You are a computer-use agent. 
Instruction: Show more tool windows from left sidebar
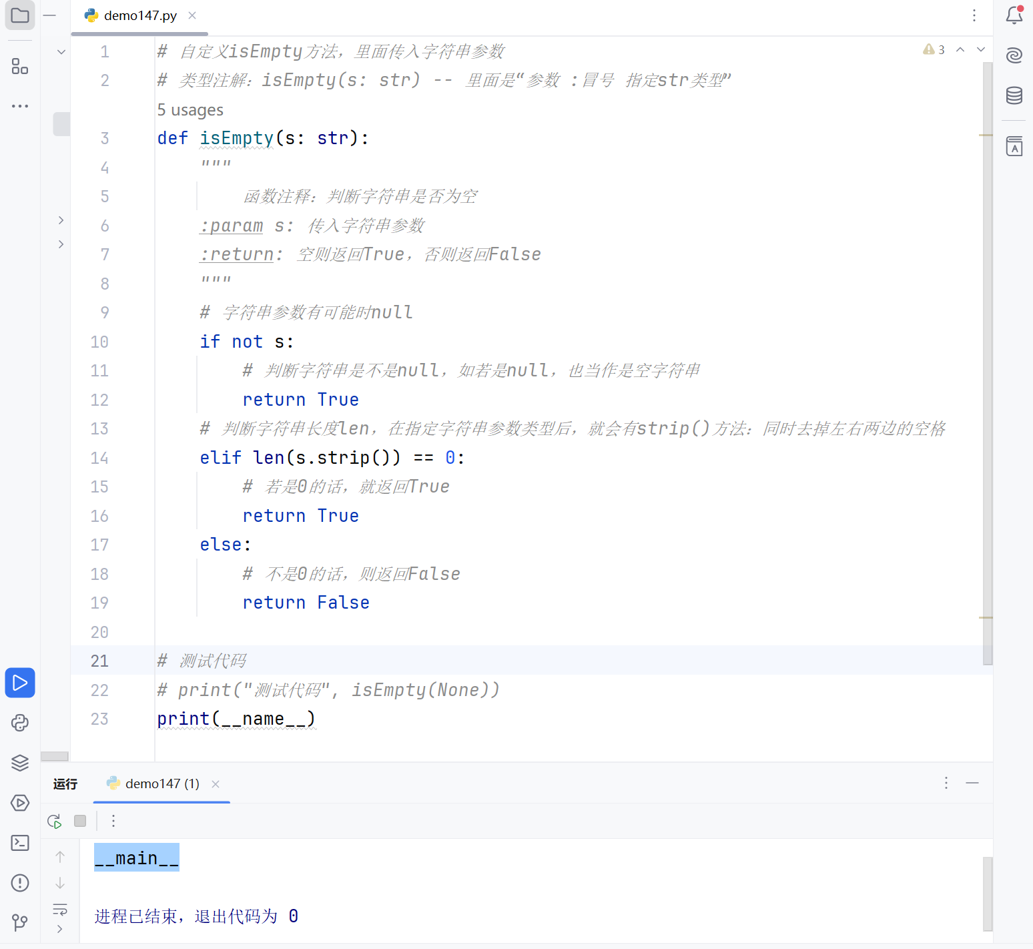tap(20, 106)
